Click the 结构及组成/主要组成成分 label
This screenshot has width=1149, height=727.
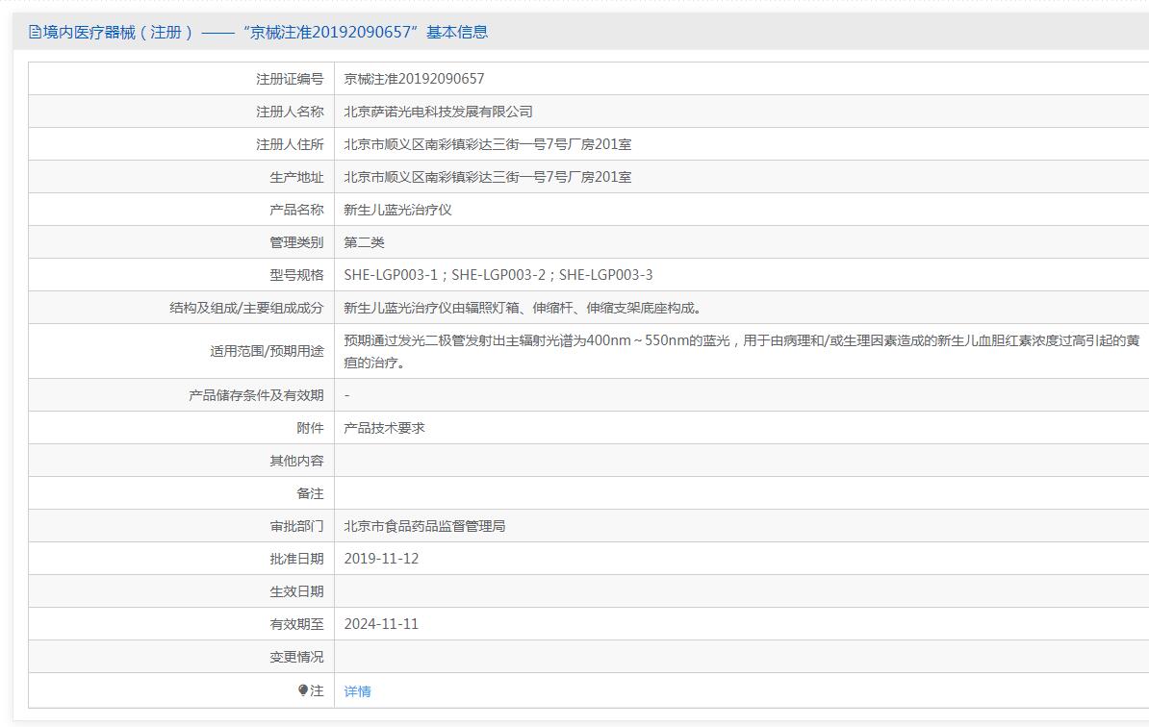(x=246, y=308)
